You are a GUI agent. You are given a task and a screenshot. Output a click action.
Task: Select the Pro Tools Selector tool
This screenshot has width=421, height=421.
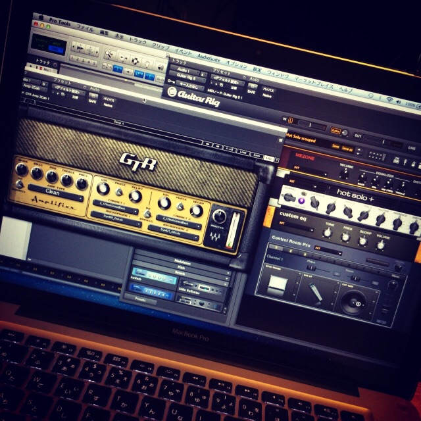[x=135, y=61]
